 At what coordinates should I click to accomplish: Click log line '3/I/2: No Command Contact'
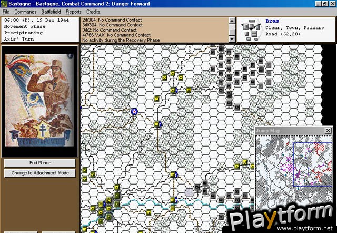[x=110, y=30]
